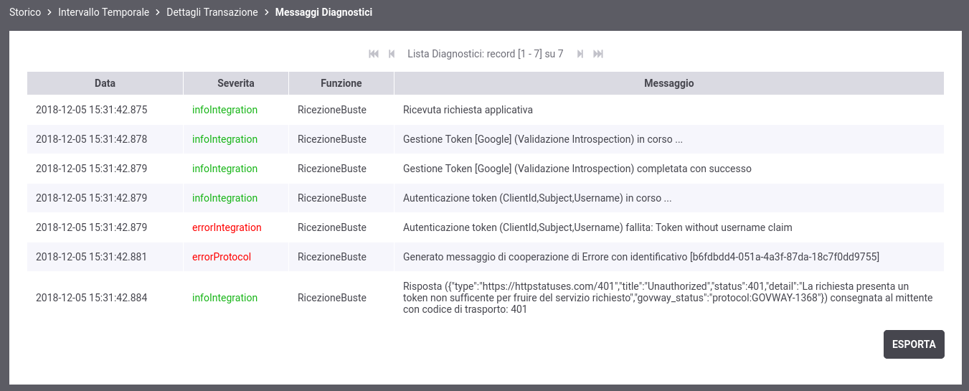This screenshot has width=969, height=391.
Task: Select the errorIntegration severity entry
Action: pyautogui.click(x=227, y=227)
